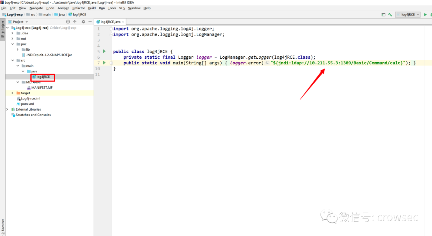Select the target folder row
432x236 pixels.
[x=50, y=93]
